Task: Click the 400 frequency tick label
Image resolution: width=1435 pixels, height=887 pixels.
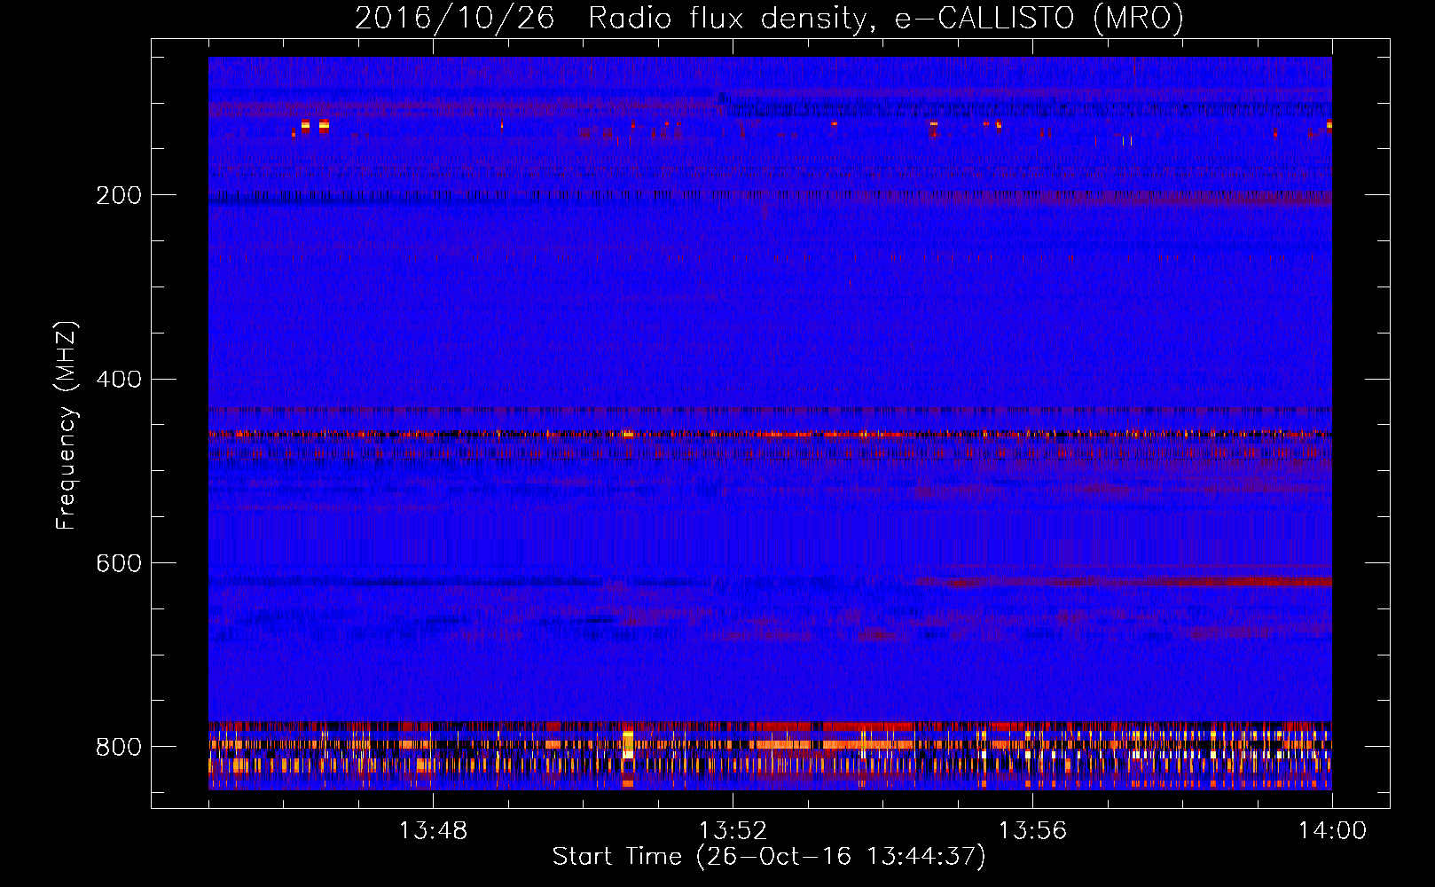Action: (118, 380)
